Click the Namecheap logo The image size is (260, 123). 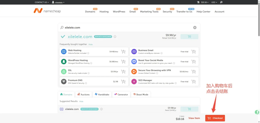click(x=47, y=11)
